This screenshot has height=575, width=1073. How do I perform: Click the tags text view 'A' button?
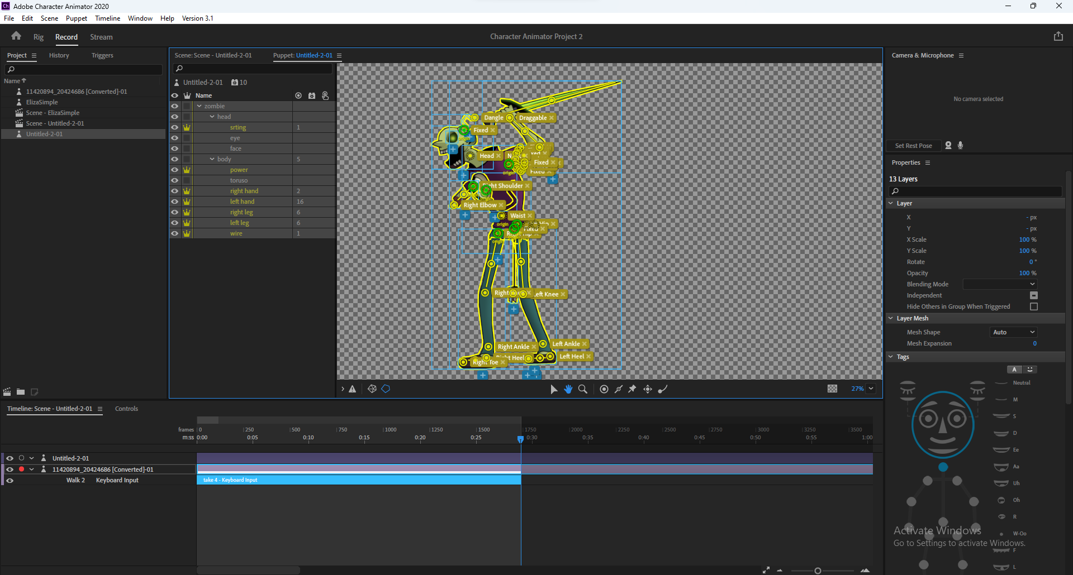(x=1014, y=370)
